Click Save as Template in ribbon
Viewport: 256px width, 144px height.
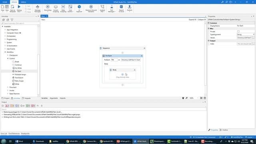pyautogui.click(x=12, y=8)
